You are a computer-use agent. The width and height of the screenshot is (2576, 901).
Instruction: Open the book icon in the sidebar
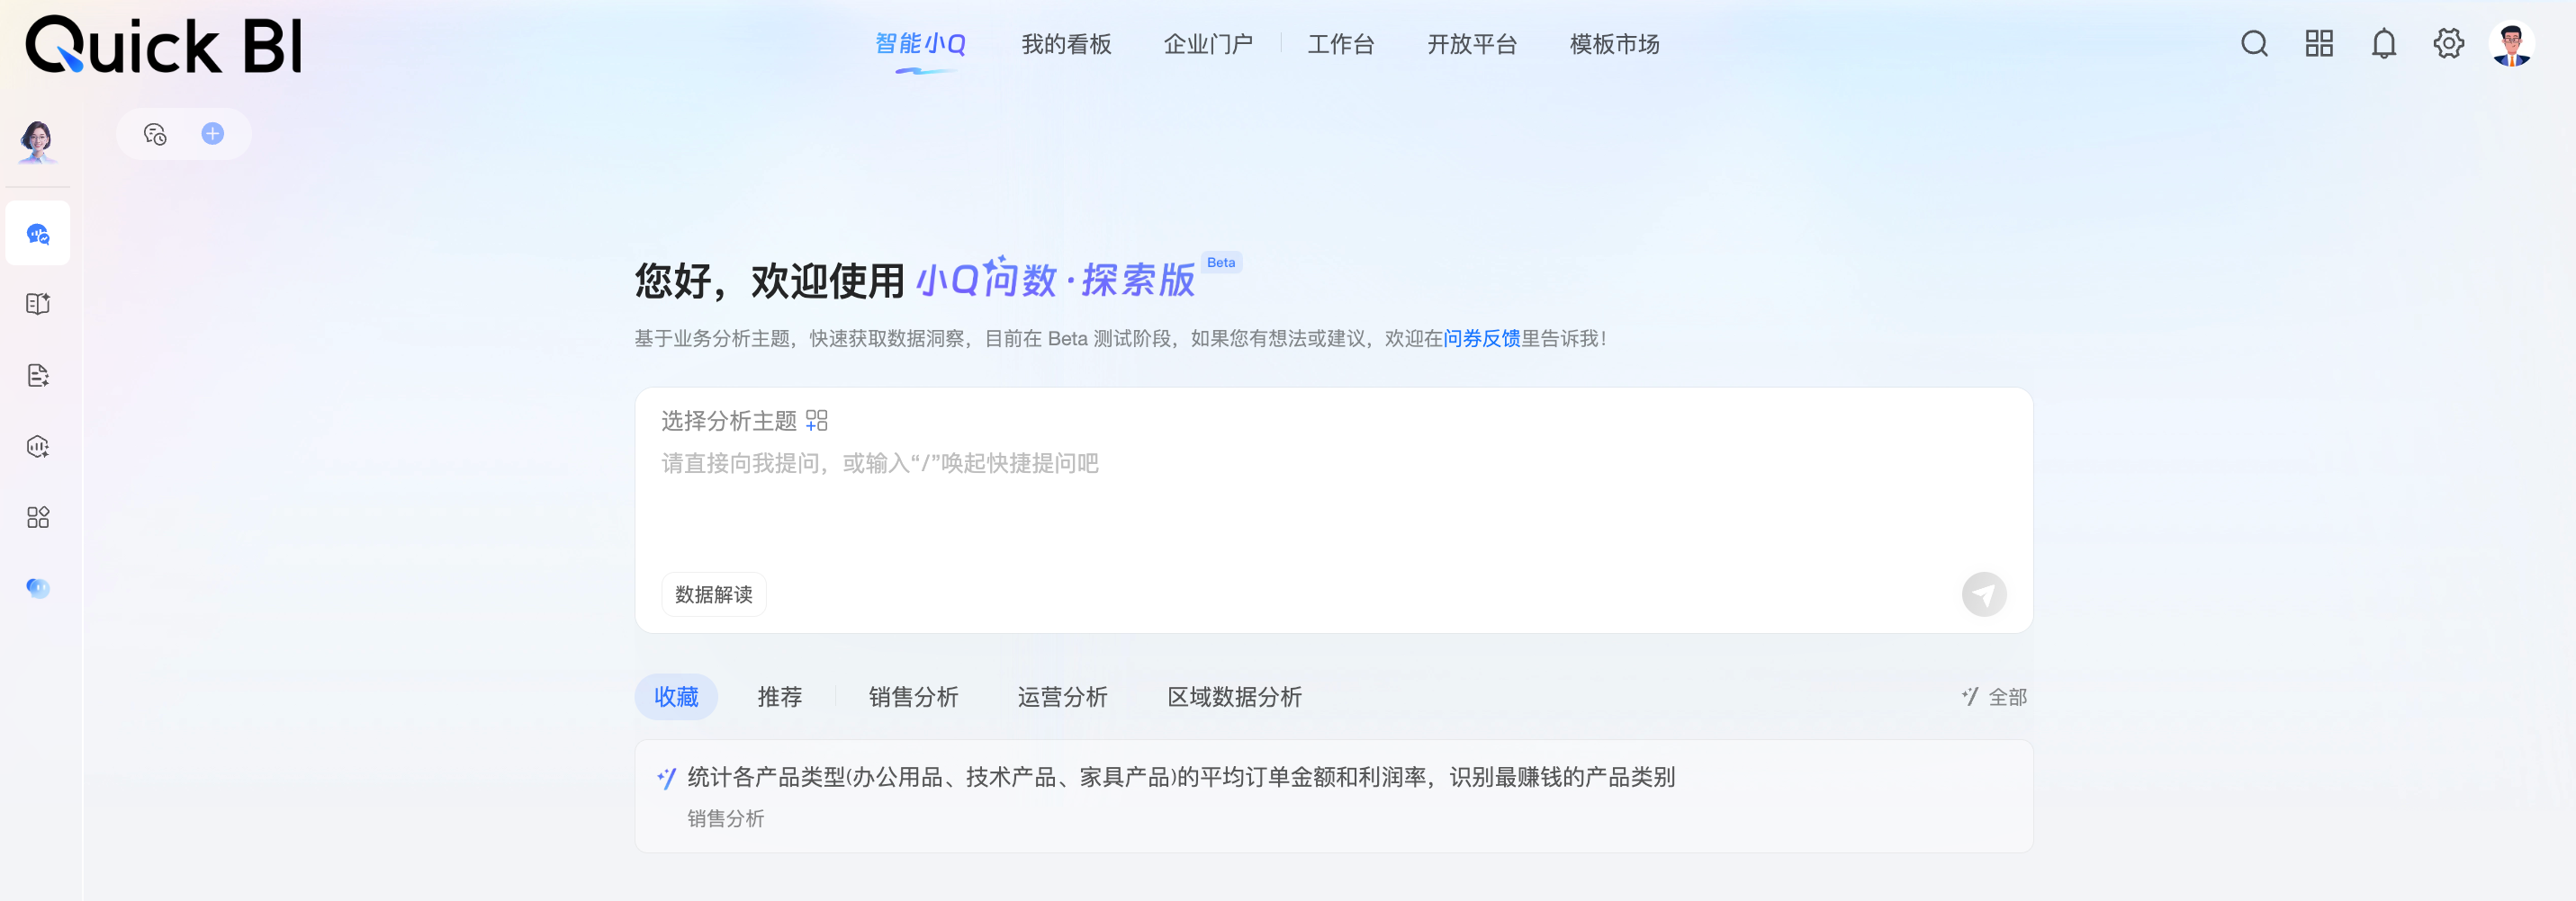(38, 304)
